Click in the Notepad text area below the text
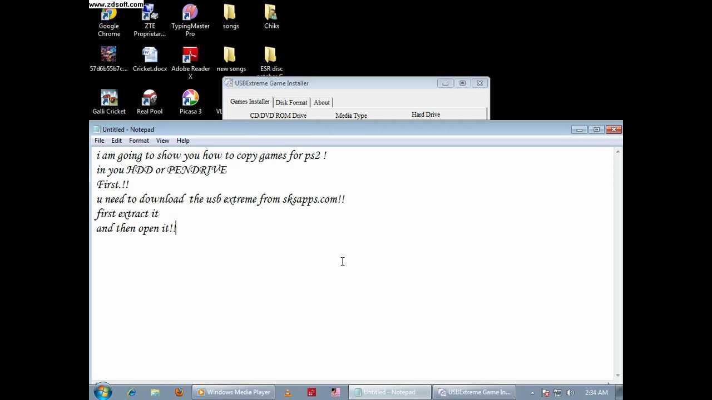 pyautogui.click(x=352, y=308)
